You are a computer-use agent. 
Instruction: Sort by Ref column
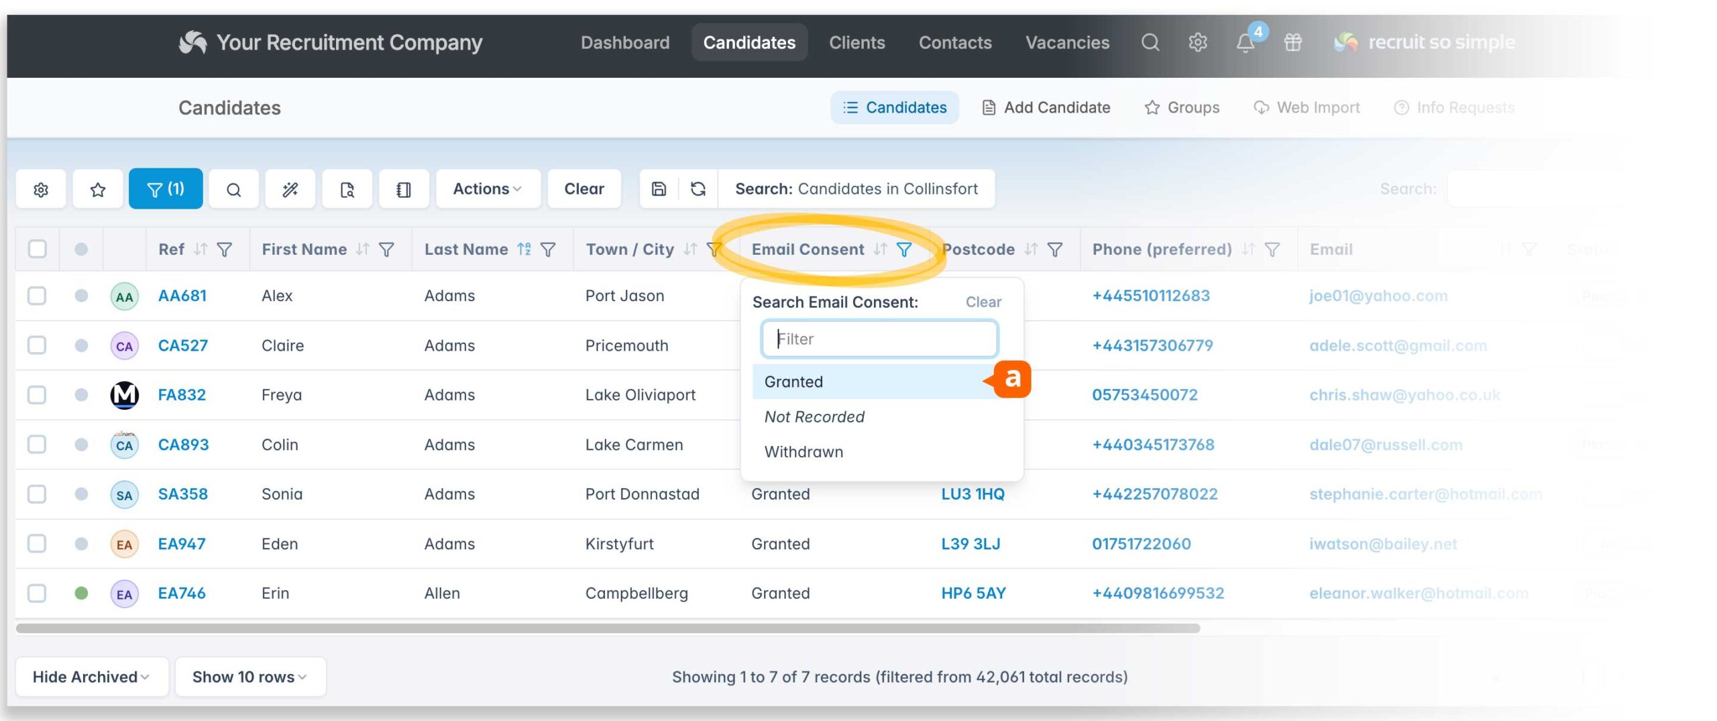click(x=200, y=249)
